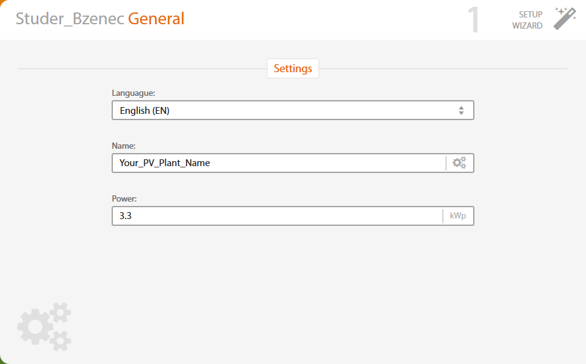Click the Name field label
Image resolution: width=586 pixels, height=364 pixels.
[x=123, y=146]
